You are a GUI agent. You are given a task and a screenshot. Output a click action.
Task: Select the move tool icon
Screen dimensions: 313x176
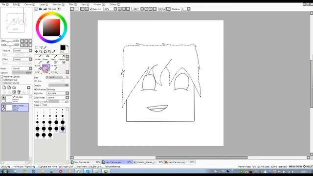click(37, 51)
